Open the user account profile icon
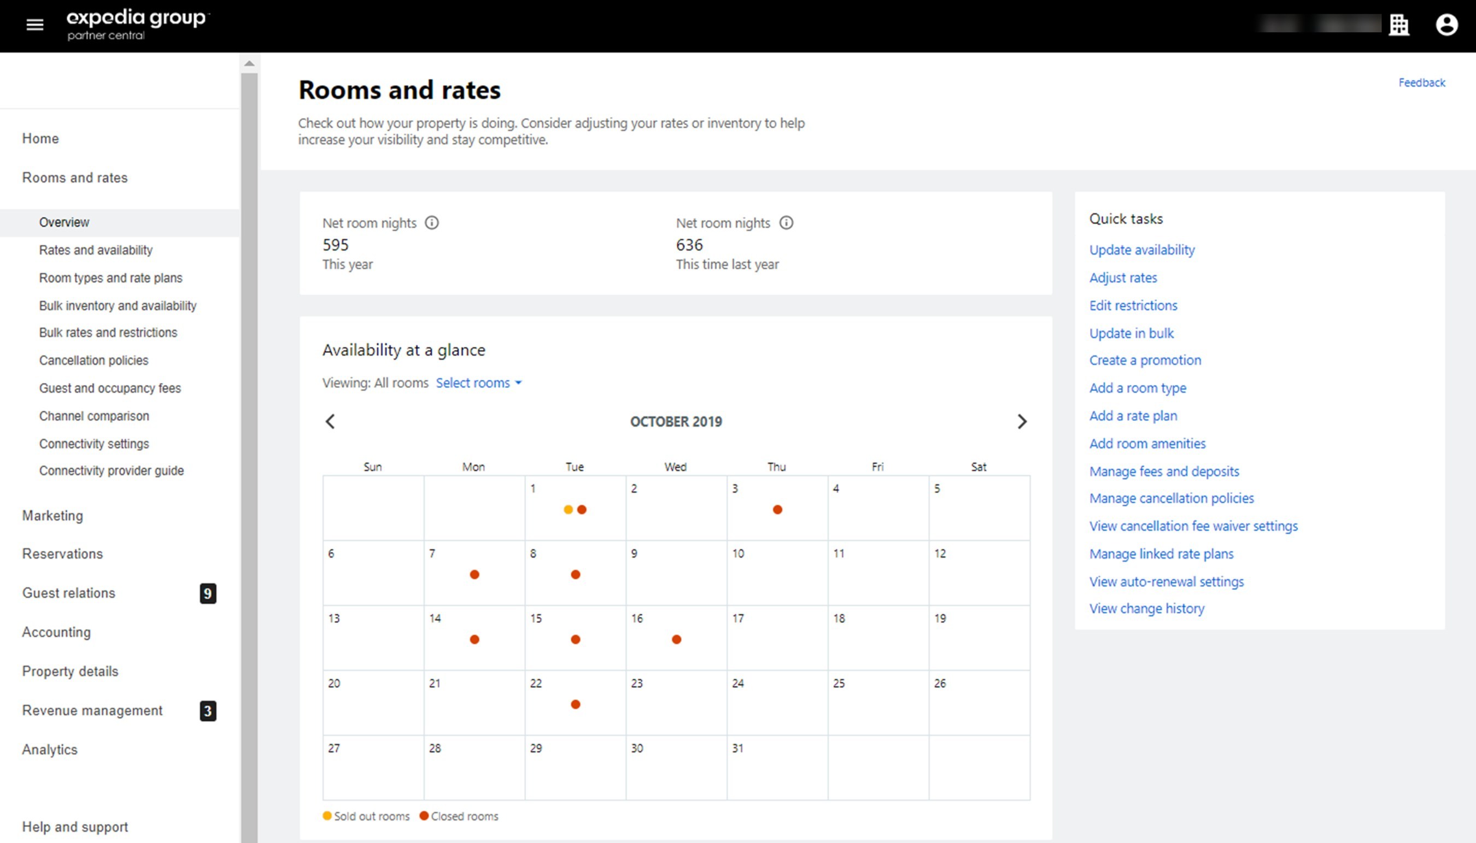The height and width of the screenshot is (843, 1476). coord(1446,25)
